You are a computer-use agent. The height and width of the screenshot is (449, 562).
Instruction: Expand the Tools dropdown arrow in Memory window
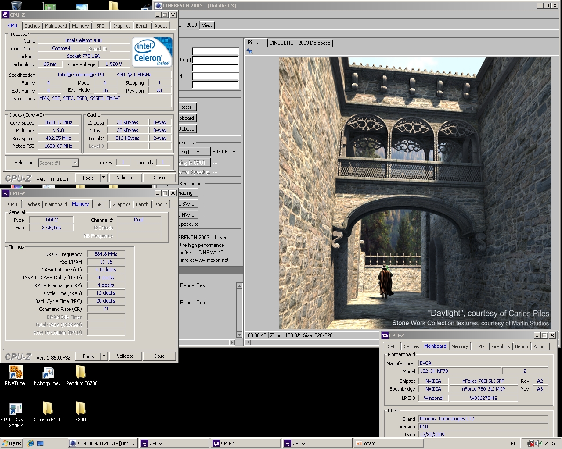tap(104, 356)
